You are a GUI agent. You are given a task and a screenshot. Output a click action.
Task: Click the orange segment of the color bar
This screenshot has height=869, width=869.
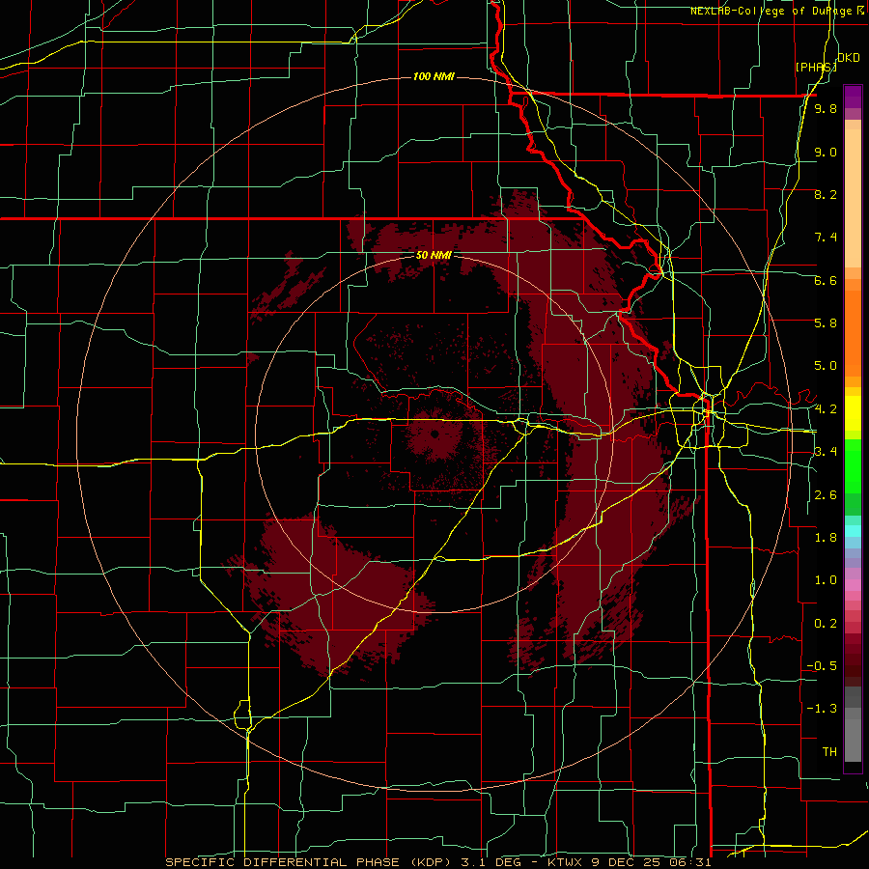(853, 334)
